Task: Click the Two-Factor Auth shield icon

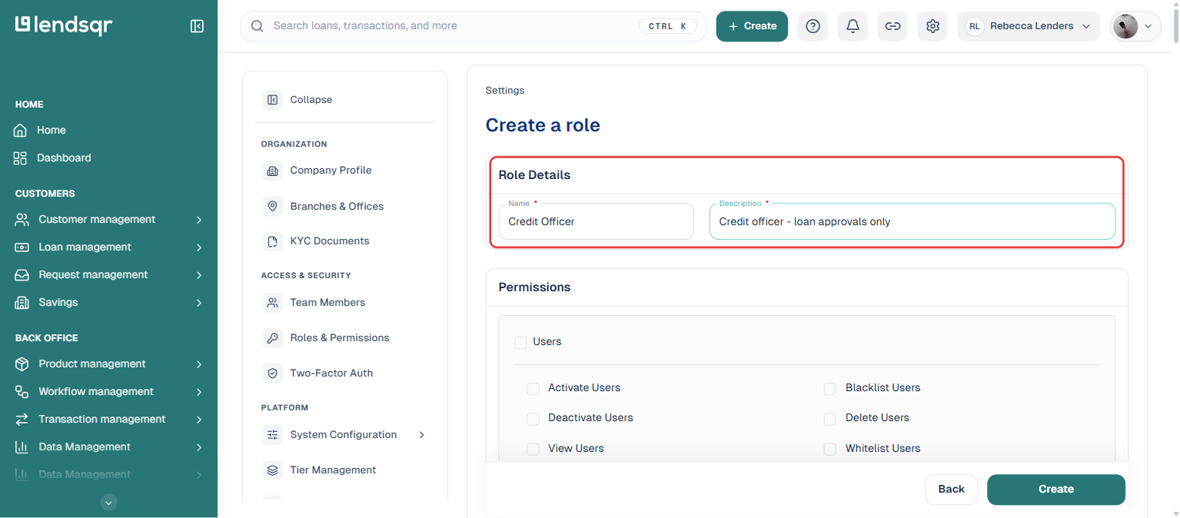Action: [x=272, y=374]
